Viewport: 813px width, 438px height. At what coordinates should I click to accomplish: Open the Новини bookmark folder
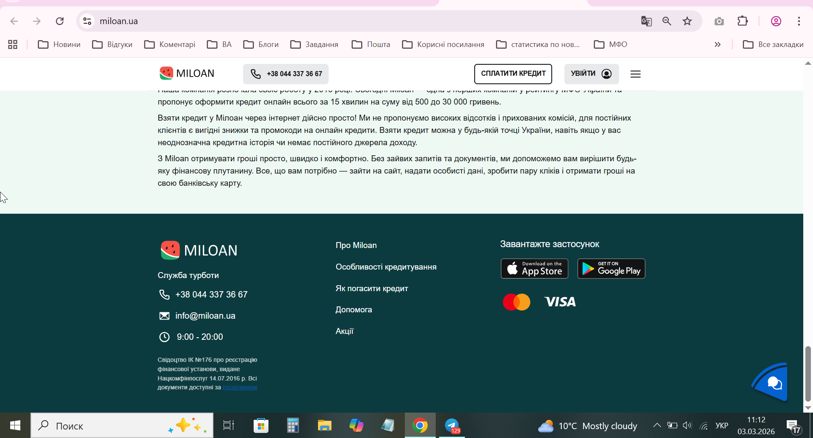click(x=59, y=44)
